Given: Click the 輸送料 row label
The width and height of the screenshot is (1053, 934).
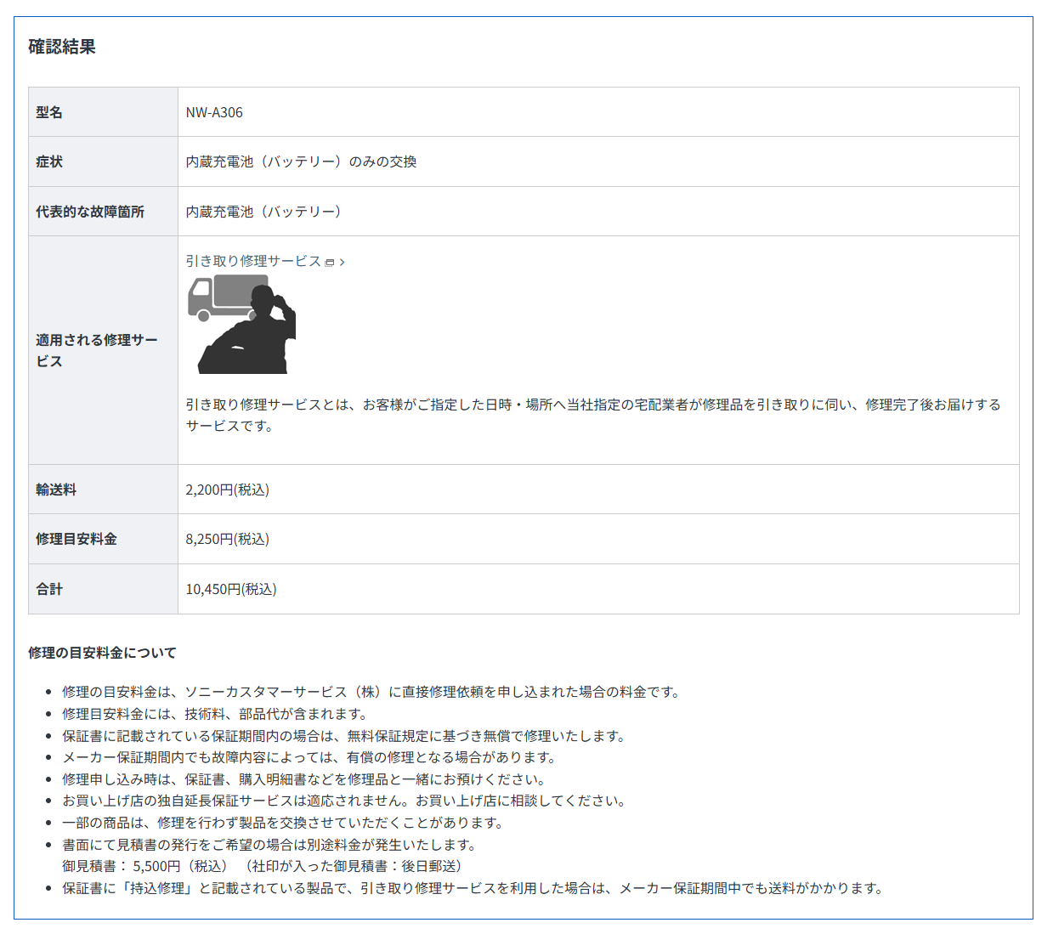Looking at the screenshot, I should 56,490.
